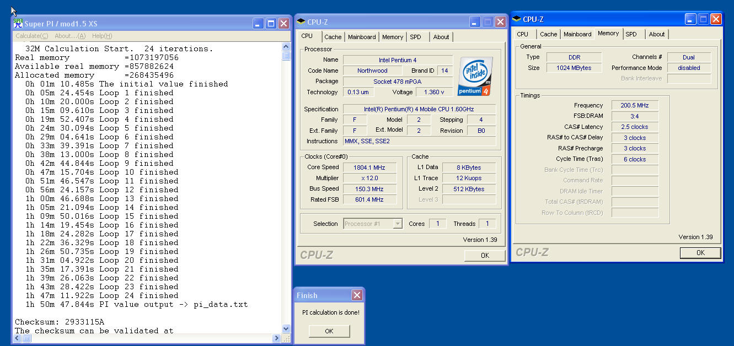Screen dimensions: 734x346
Task: Minimize the first CPU-Z window
Action: [475, 21]
